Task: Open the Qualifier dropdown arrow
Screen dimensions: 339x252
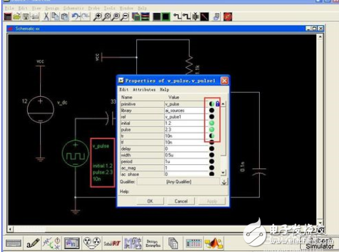Action: pos(224,182)
